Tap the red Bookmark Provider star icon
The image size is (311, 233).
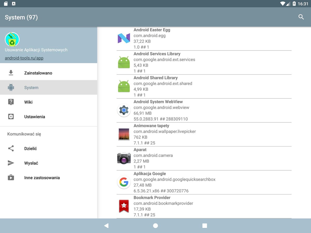click(x=124, y=206)
